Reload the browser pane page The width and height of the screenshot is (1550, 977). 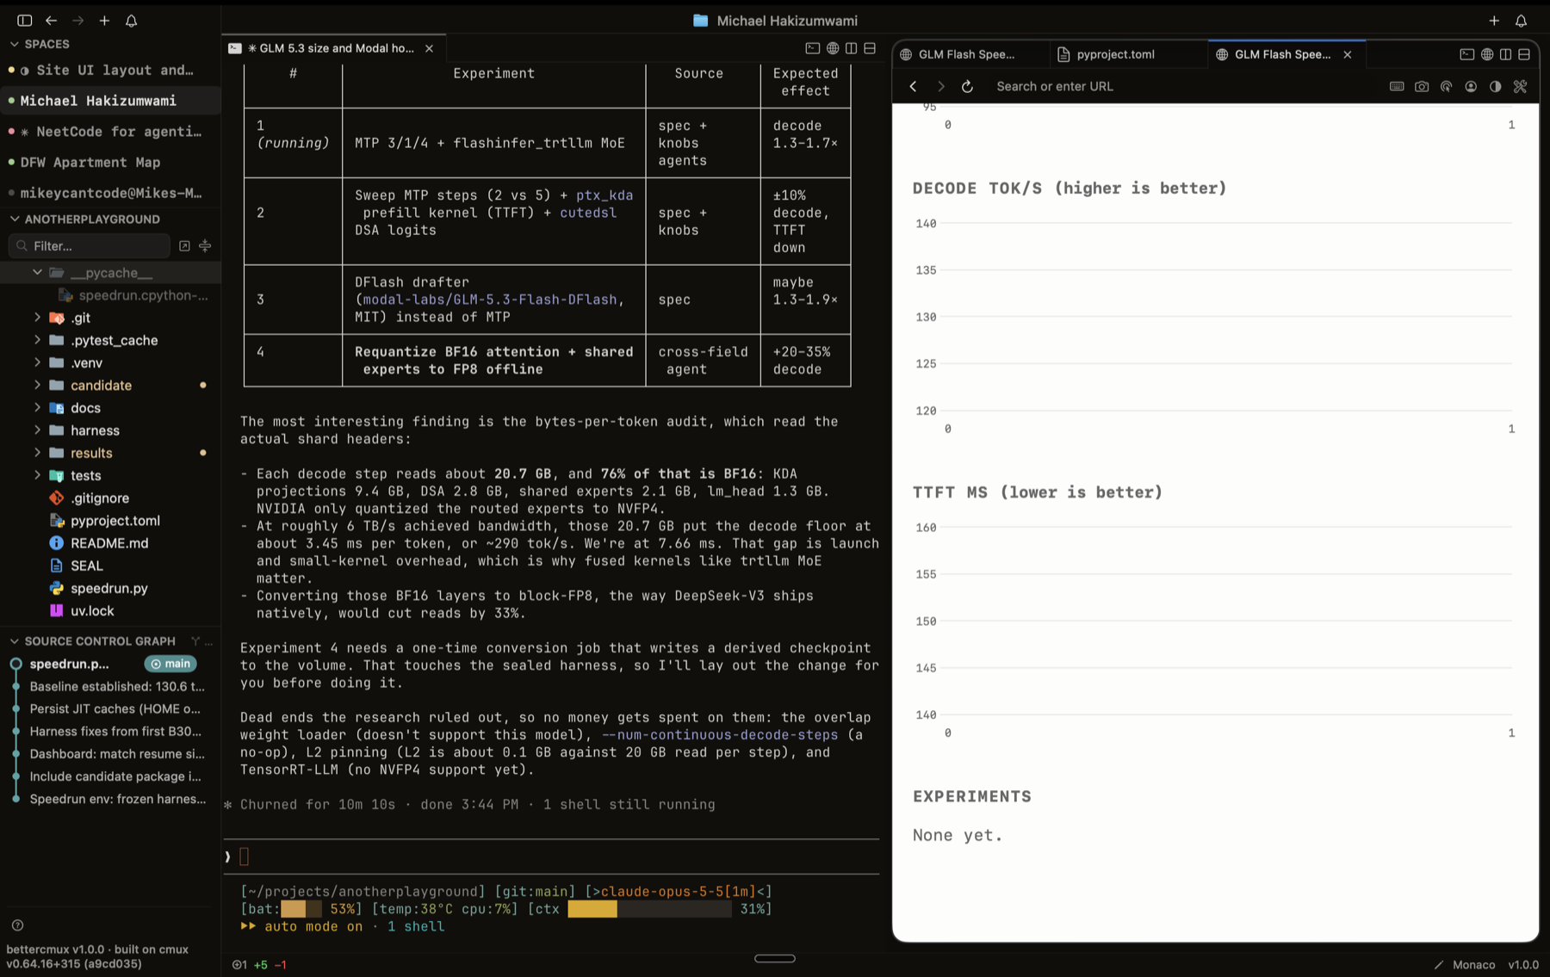tap(967, 86)
